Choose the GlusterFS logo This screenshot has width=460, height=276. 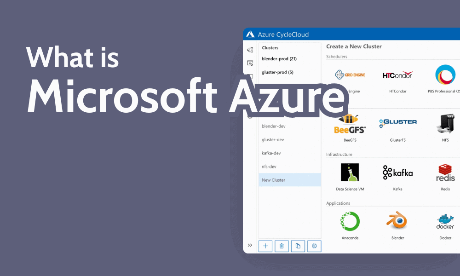click(398, 123)
